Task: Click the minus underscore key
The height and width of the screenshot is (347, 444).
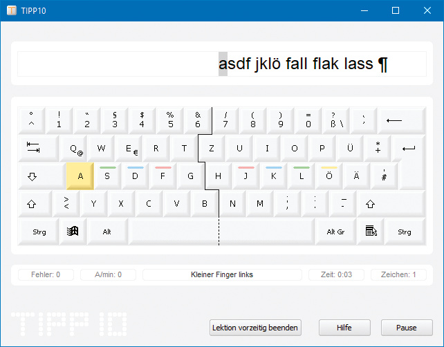Action: click(343, 204)
